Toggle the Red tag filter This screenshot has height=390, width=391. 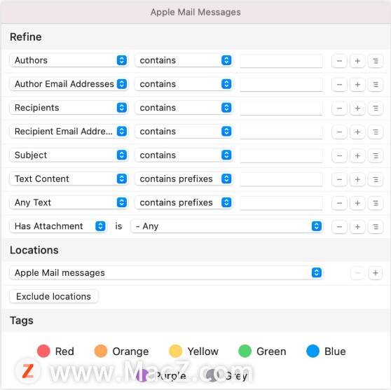pyautogui.click(x=55, y=351)
